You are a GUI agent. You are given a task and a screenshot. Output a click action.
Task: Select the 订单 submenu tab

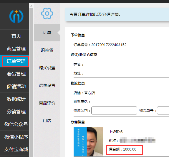point(47,33)
